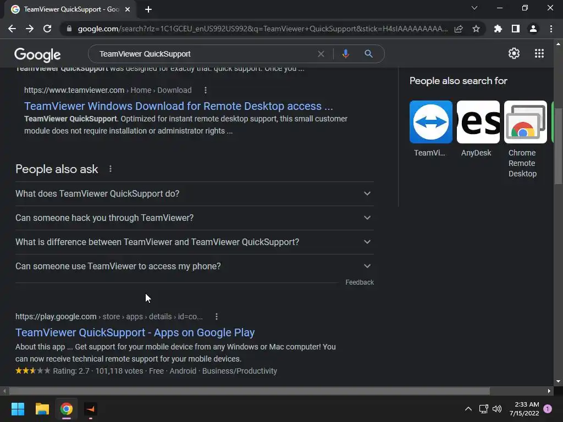
Task: Click 'Rating: 2.7 · 101,118 votes' text
Action: [98, 371]
